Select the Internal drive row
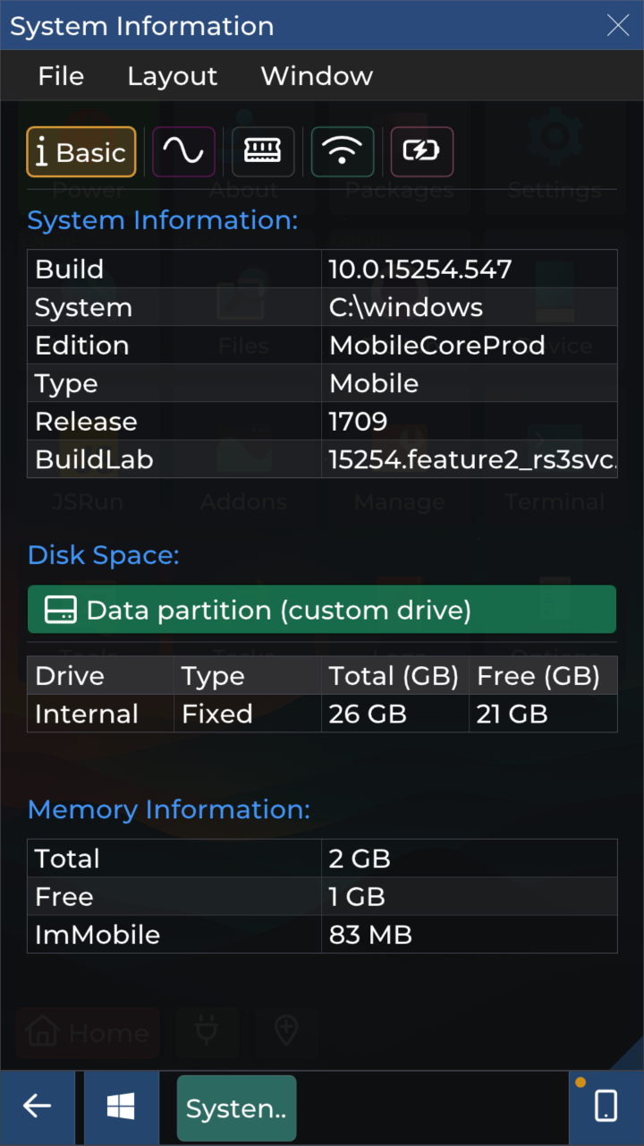 click(x=322, y=714)
